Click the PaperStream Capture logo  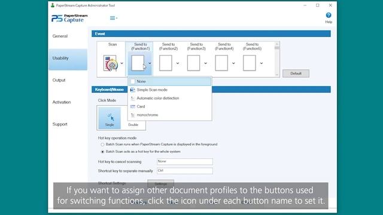[x=69, y=19]
